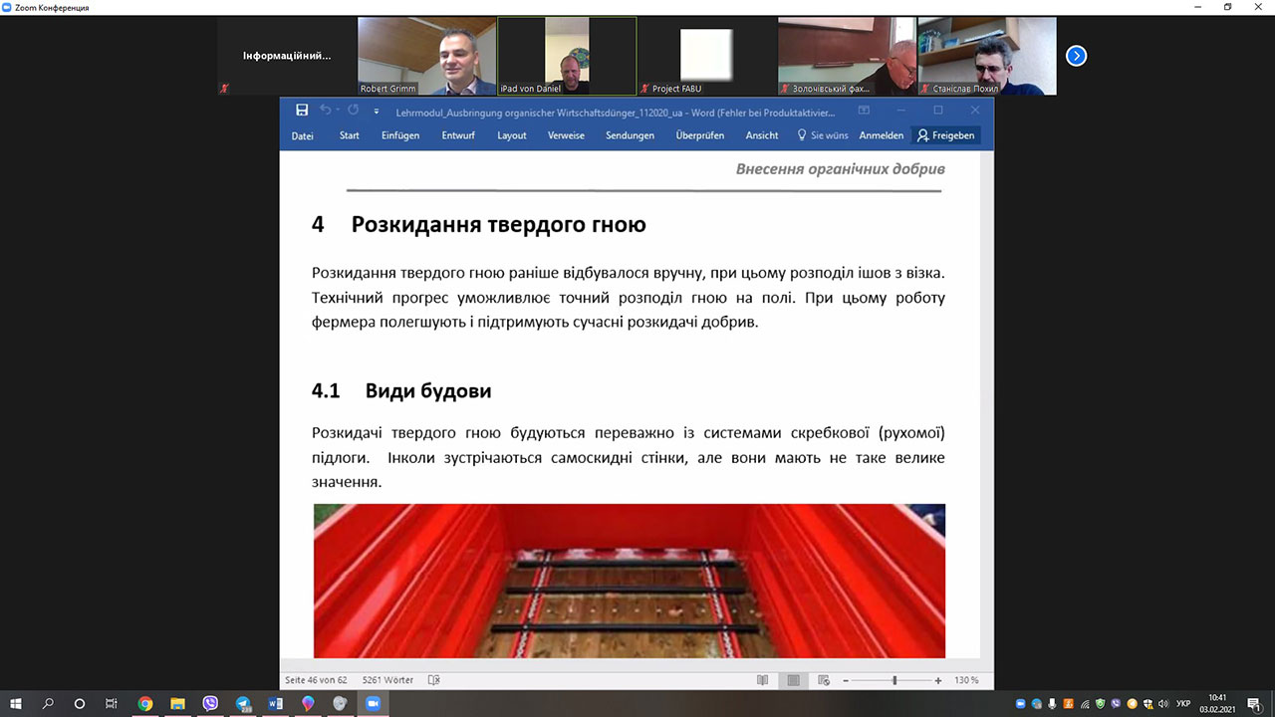Open the clock and calendar at 10:41

click(x=1217, y=703)
